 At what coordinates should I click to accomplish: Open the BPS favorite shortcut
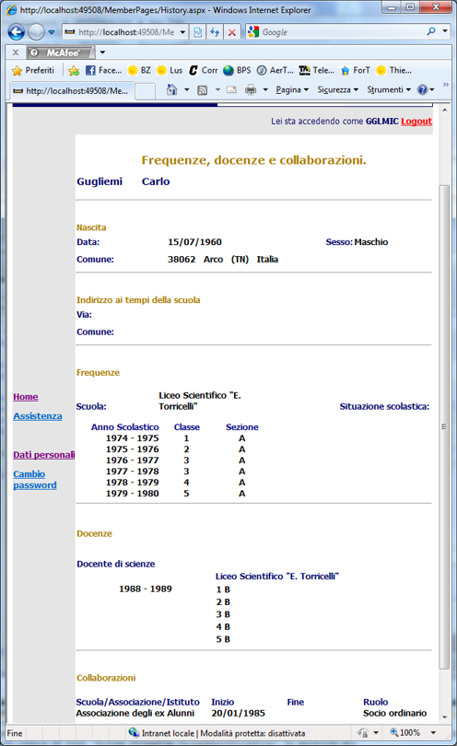[x=237, y=70]
